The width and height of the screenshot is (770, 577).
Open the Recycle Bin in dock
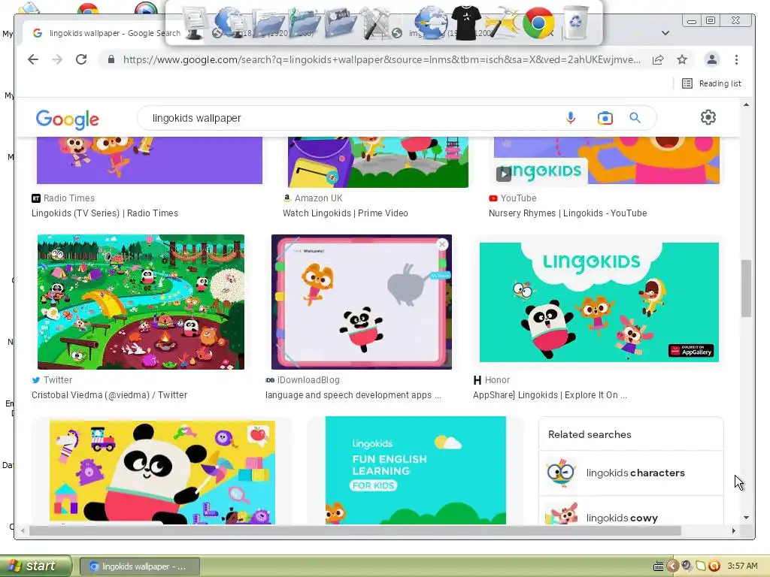click(x=575, y=23)
